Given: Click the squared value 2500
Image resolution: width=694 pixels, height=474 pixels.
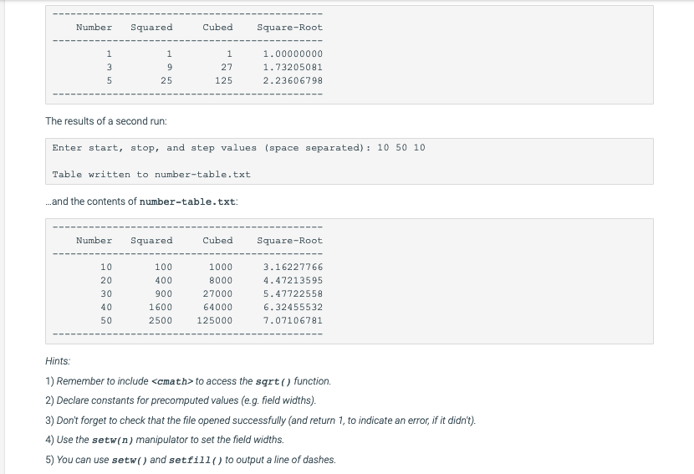Looking at the screenshot, I should (161, 320).
